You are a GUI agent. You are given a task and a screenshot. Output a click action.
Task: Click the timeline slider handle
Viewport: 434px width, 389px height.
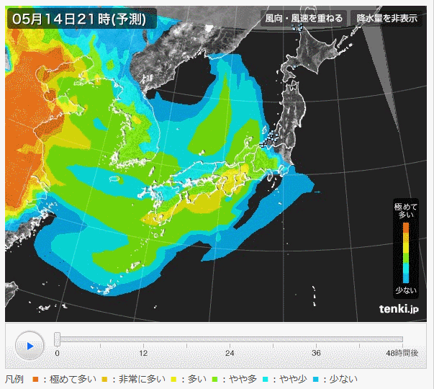[58, 339]
